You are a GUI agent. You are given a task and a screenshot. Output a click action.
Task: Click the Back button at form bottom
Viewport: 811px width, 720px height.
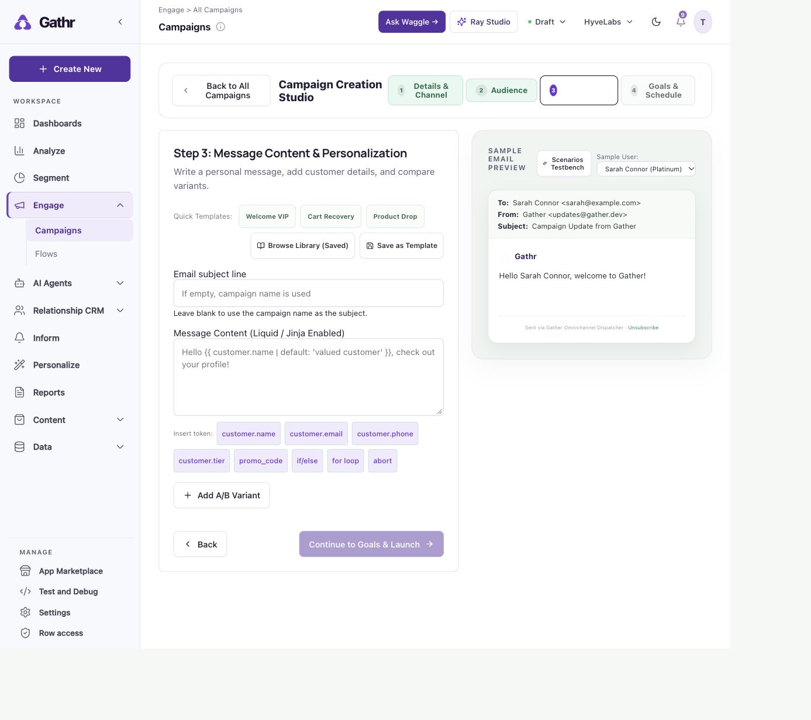pos(200,544)
